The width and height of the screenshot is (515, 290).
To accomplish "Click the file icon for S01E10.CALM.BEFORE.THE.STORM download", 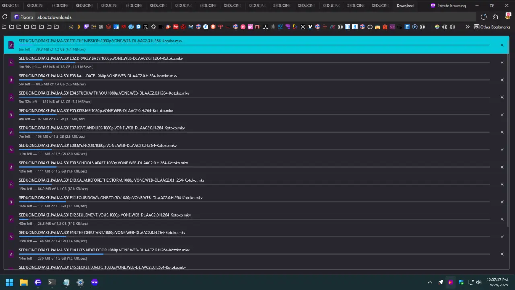I will [11, 184].
